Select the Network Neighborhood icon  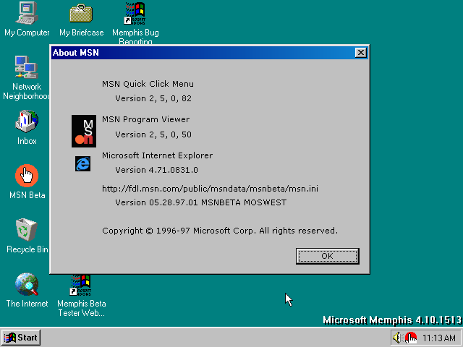pos(26,78)
